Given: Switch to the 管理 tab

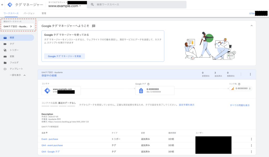Looking at the screenshot, I should coord(44,13).
